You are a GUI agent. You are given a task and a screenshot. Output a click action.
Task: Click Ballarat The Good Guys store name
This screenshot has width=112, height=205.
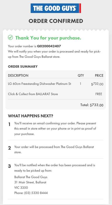click(31, 177)
